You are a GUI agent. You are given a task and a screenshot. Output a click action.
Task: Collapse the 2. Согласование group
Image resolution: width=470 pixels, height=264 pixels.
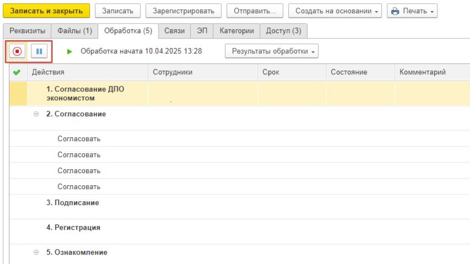coord(36,114)
